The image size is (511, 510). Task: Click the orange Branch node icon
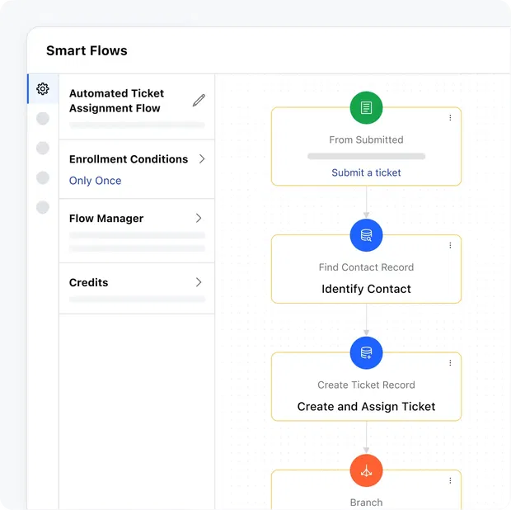click(x=366, y=471)
